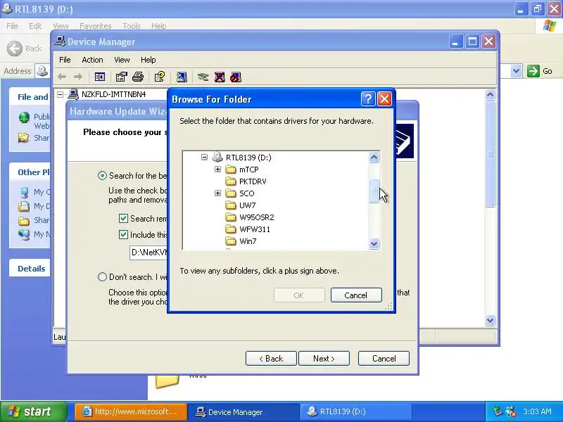Click the Uninstall device toolbar icon
This screenshot has height=422, width=563.
tap(220, 77)
